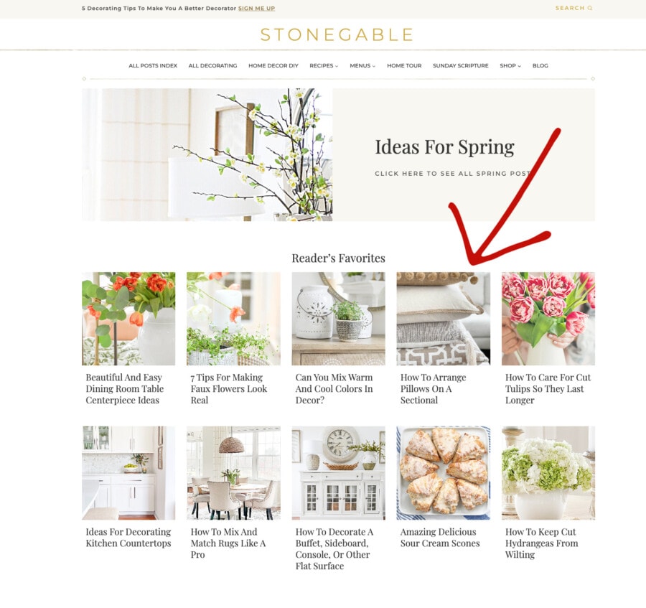Click here to see all spring posts
Image resolution: width=646 pixels, height=608 pixels.
pos(452,174)
